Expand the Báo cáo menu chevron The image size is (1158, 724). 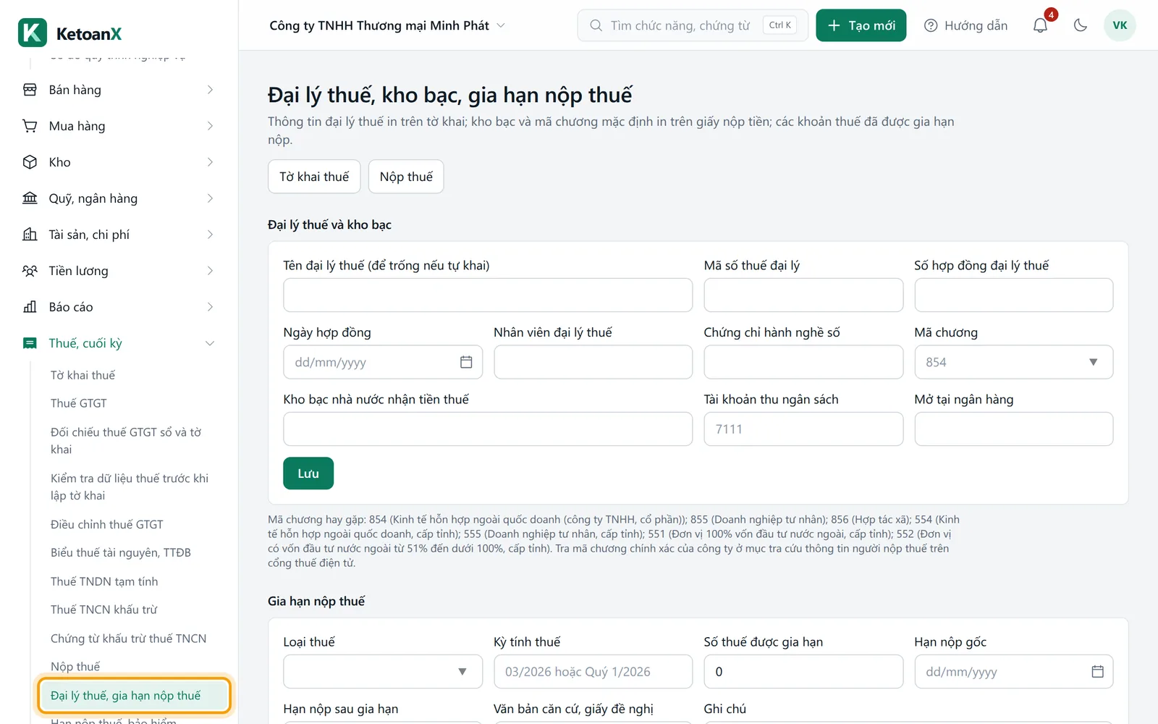(x=210, y=307)
